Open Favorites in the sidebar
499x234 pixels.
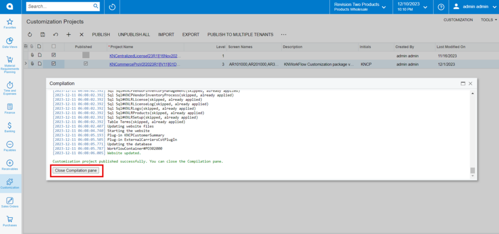(x=10, y=24)
